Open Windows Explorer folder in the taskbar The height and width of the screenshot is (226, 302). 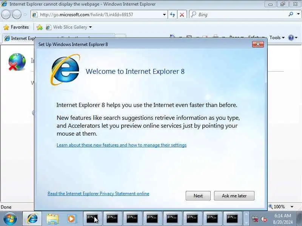pyautogui.click(x=52, y=219)
